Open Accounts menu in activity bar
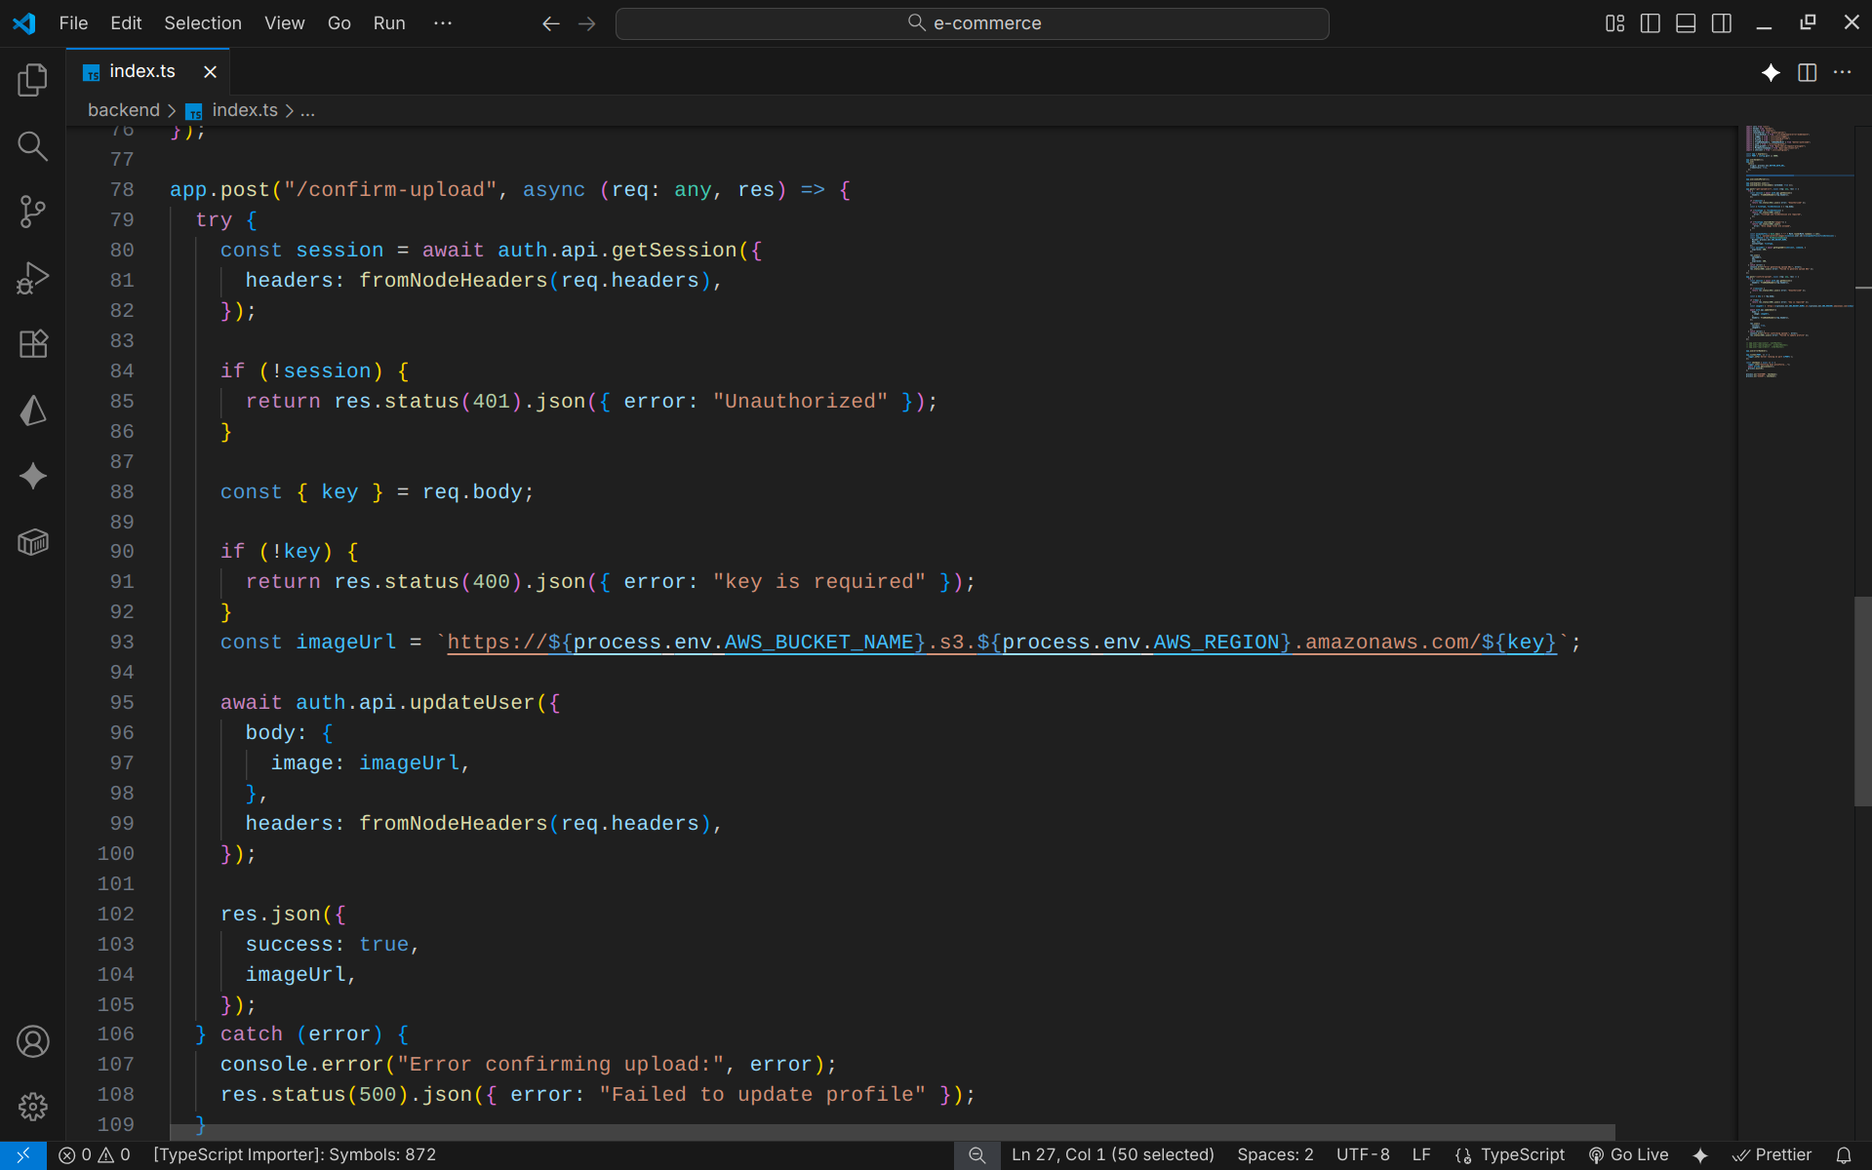The image size is (1872, 1170). click(32, 1041)
